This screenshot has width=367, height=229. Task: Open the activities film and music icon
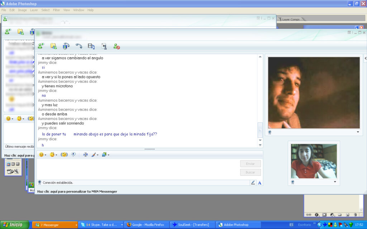[x=91, y=46]
